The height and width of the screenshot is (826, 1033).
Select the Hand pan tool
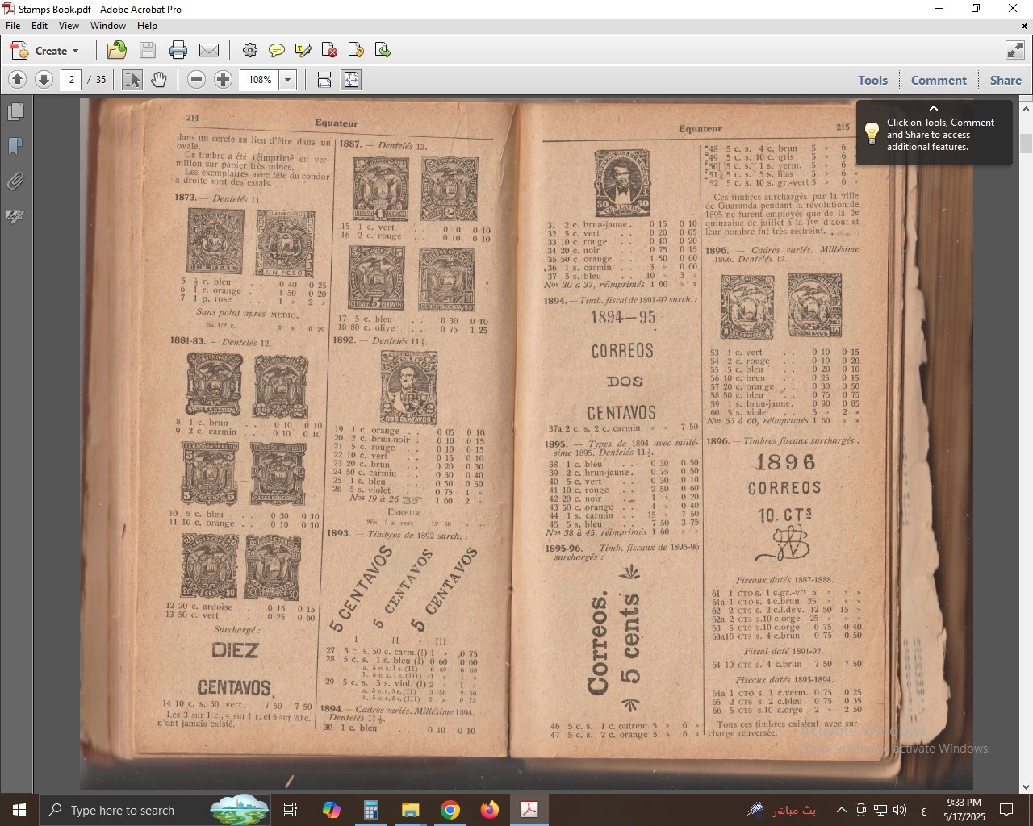[159, 80]
